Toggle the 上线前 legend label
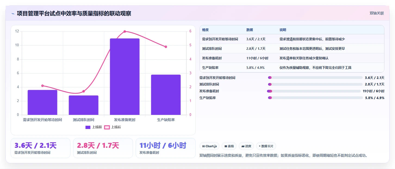 point(97,127)
